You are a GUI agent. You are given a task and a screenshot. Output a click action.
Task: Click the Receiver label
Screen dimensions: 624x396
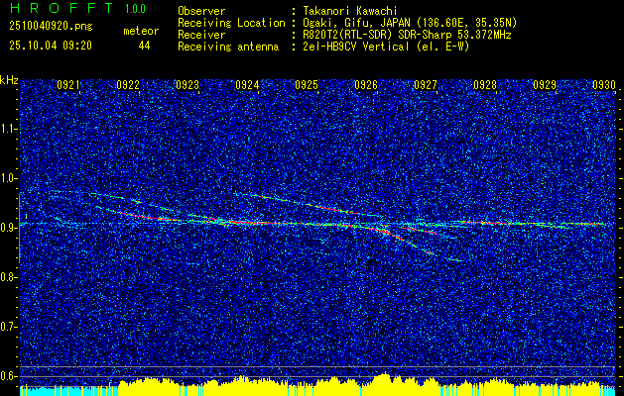pyautogui.click(x=201, y=35)
